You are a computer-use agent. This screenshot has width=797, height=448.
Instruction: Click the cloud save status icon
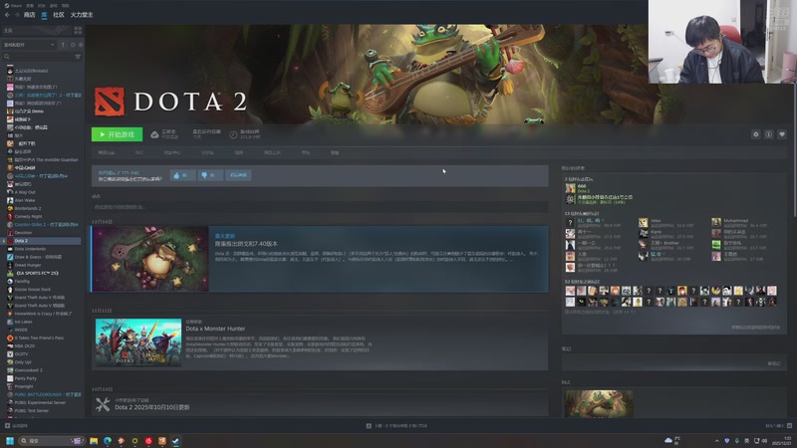154,134
